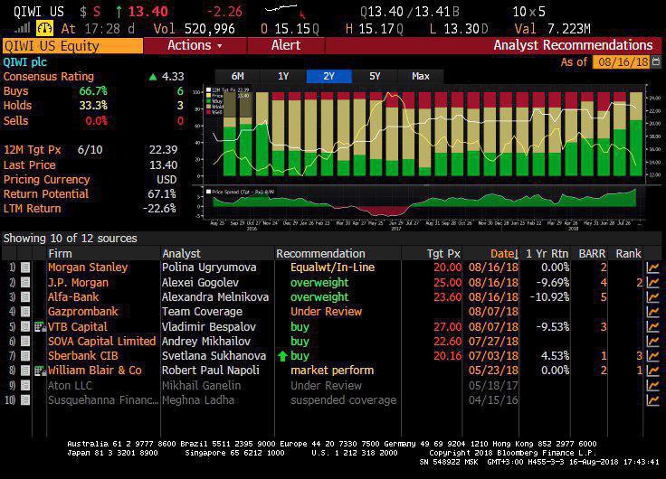This screenshot has width=666, height=479.
Task: Open SOVA Capital Limited firm link
Action: [101, 341]
